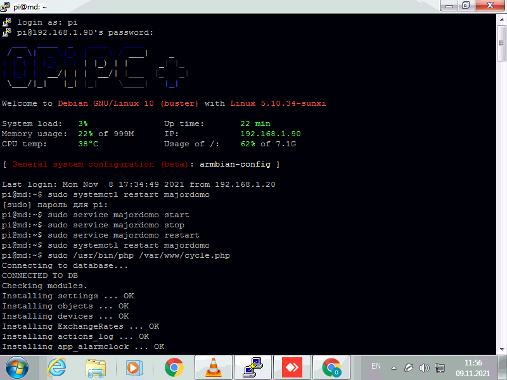The image size is (507, 380).
Task: Click the swirl-shaped system tray utility icon
Action: (409, 367)
